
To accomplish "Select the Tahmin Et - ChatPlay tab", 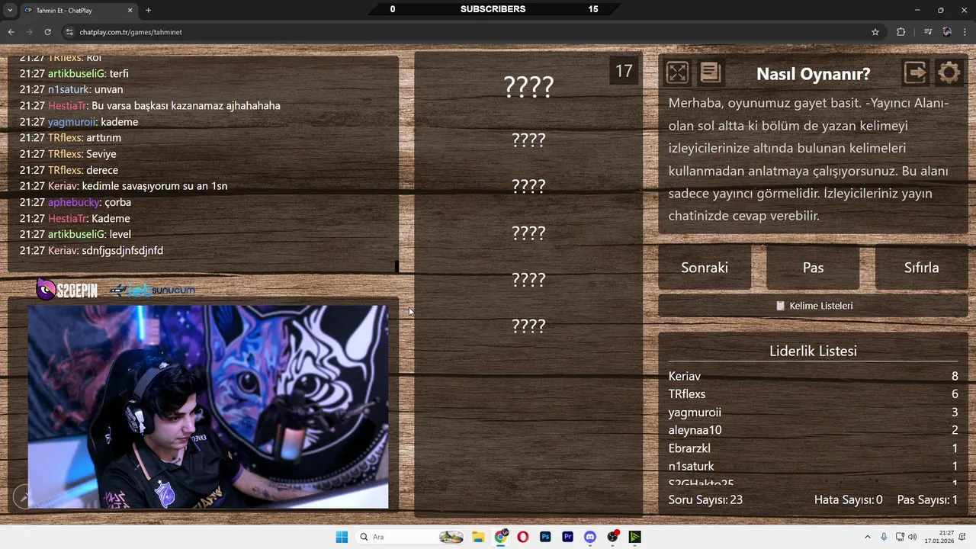I will (77, 10).
